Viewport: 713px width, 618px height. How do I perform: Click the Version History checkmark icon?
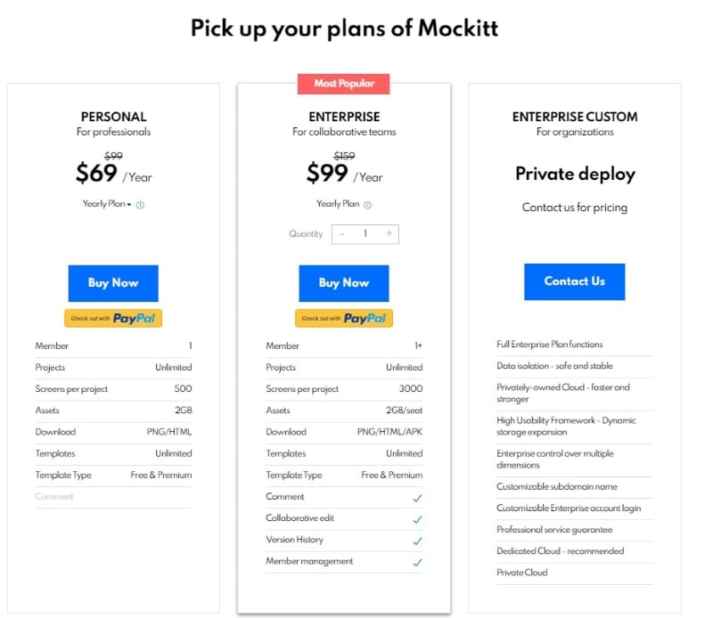coord(417,541)
